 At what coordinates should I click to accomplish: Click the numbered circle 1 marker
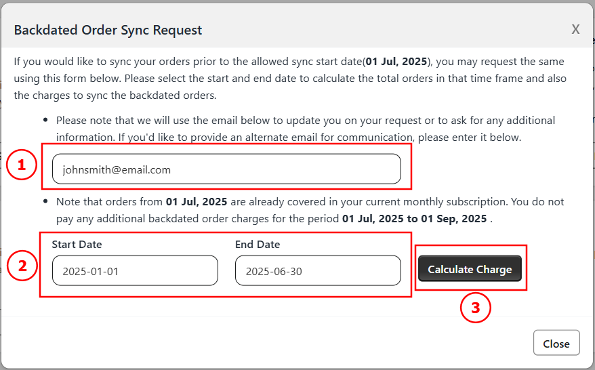[x=22, y=166]
